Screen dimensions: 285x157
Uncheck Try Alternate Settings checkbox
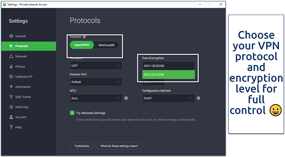72,113
